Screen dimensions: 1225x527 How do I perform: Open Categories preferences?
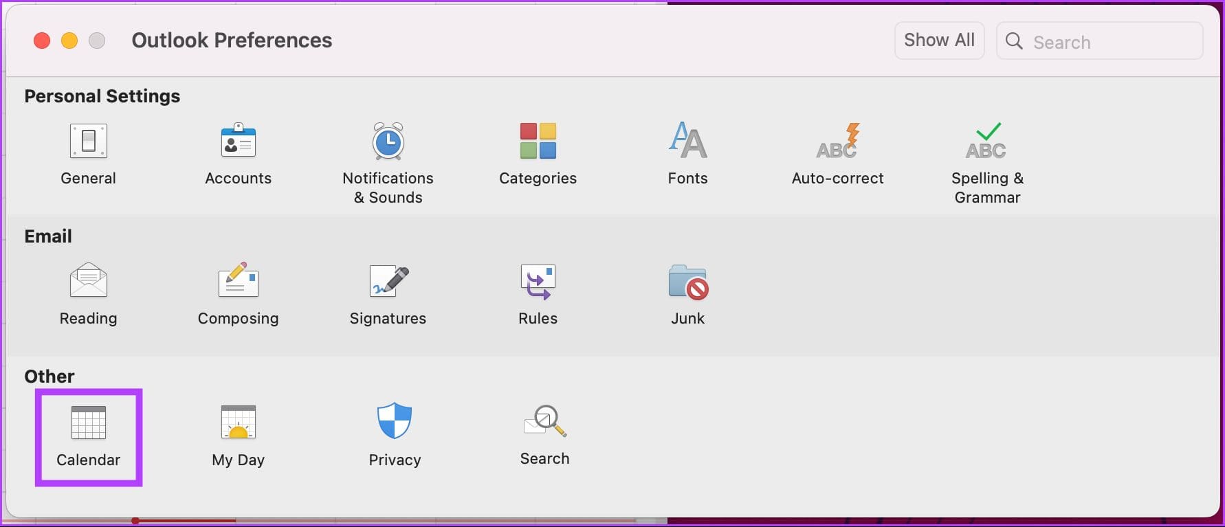(x=538, y=154)
